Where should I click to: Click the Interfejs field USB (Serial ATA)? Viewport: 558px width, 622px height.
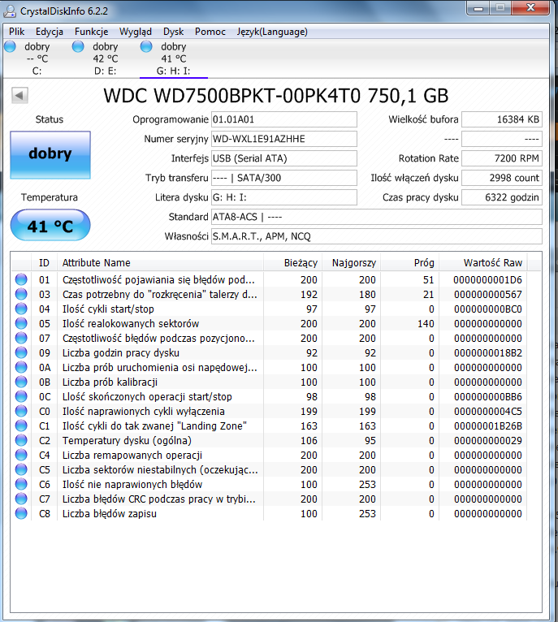(x=283, y=158)
